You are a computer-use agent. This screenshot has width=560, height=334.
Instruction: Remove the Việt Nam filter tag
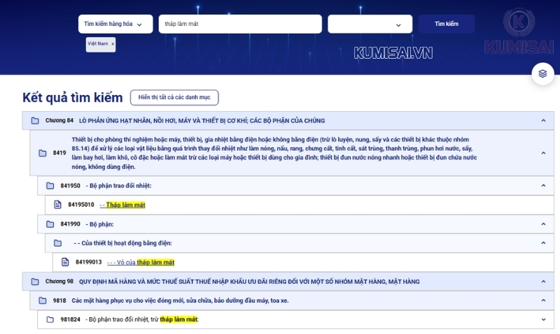113,43
